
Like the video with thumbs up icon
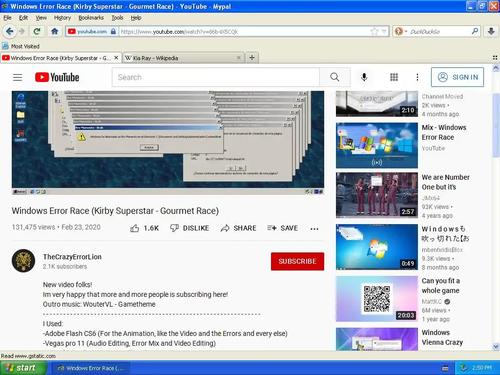pyautogui.click(x=135, y=229)
